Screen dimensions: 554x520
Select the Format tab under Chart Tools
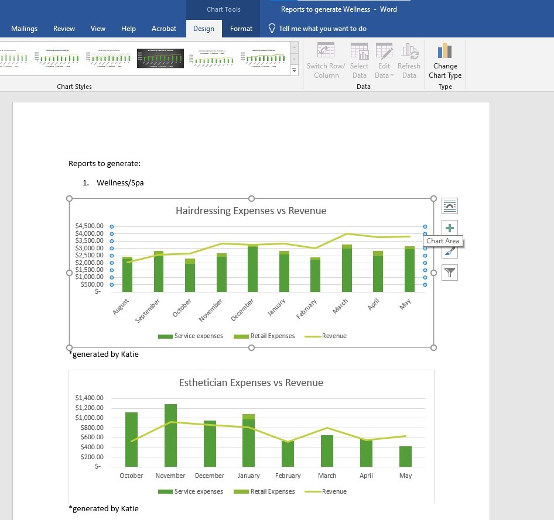(x=241, y=29)
